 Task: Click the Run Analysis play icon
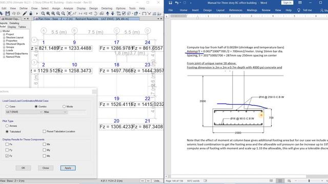coord(37,14)
